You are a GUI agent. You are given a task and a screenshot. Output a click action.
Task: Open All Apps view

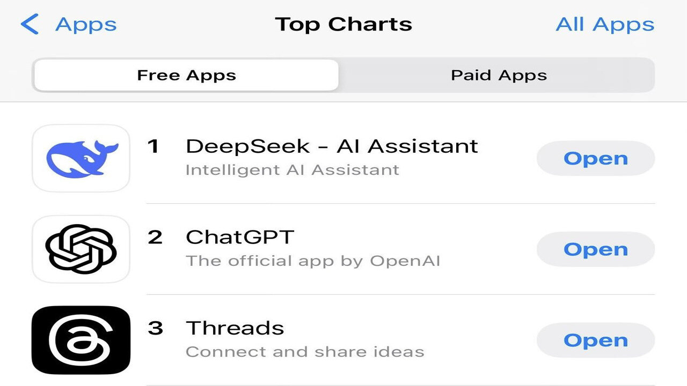pos(605,24)
